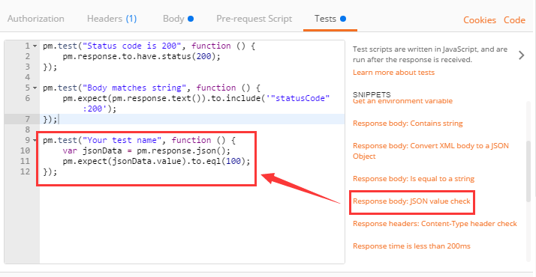Open the Cookies link
This screenshot has height=277, width=536.
(x=480, y=20)
